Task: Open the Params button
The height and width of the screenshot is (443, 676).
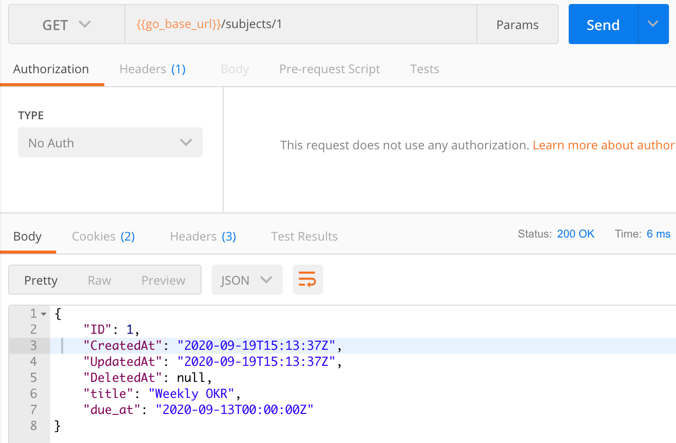Action: click(x=517, y=25)
